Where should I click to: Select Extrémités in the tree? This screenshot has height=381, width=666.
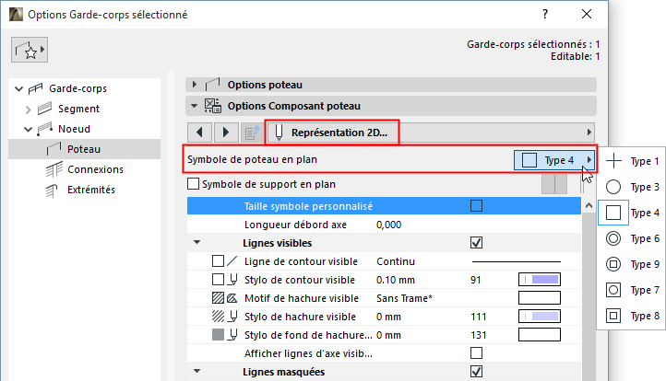pyautogui.click(x=91, y=190)
